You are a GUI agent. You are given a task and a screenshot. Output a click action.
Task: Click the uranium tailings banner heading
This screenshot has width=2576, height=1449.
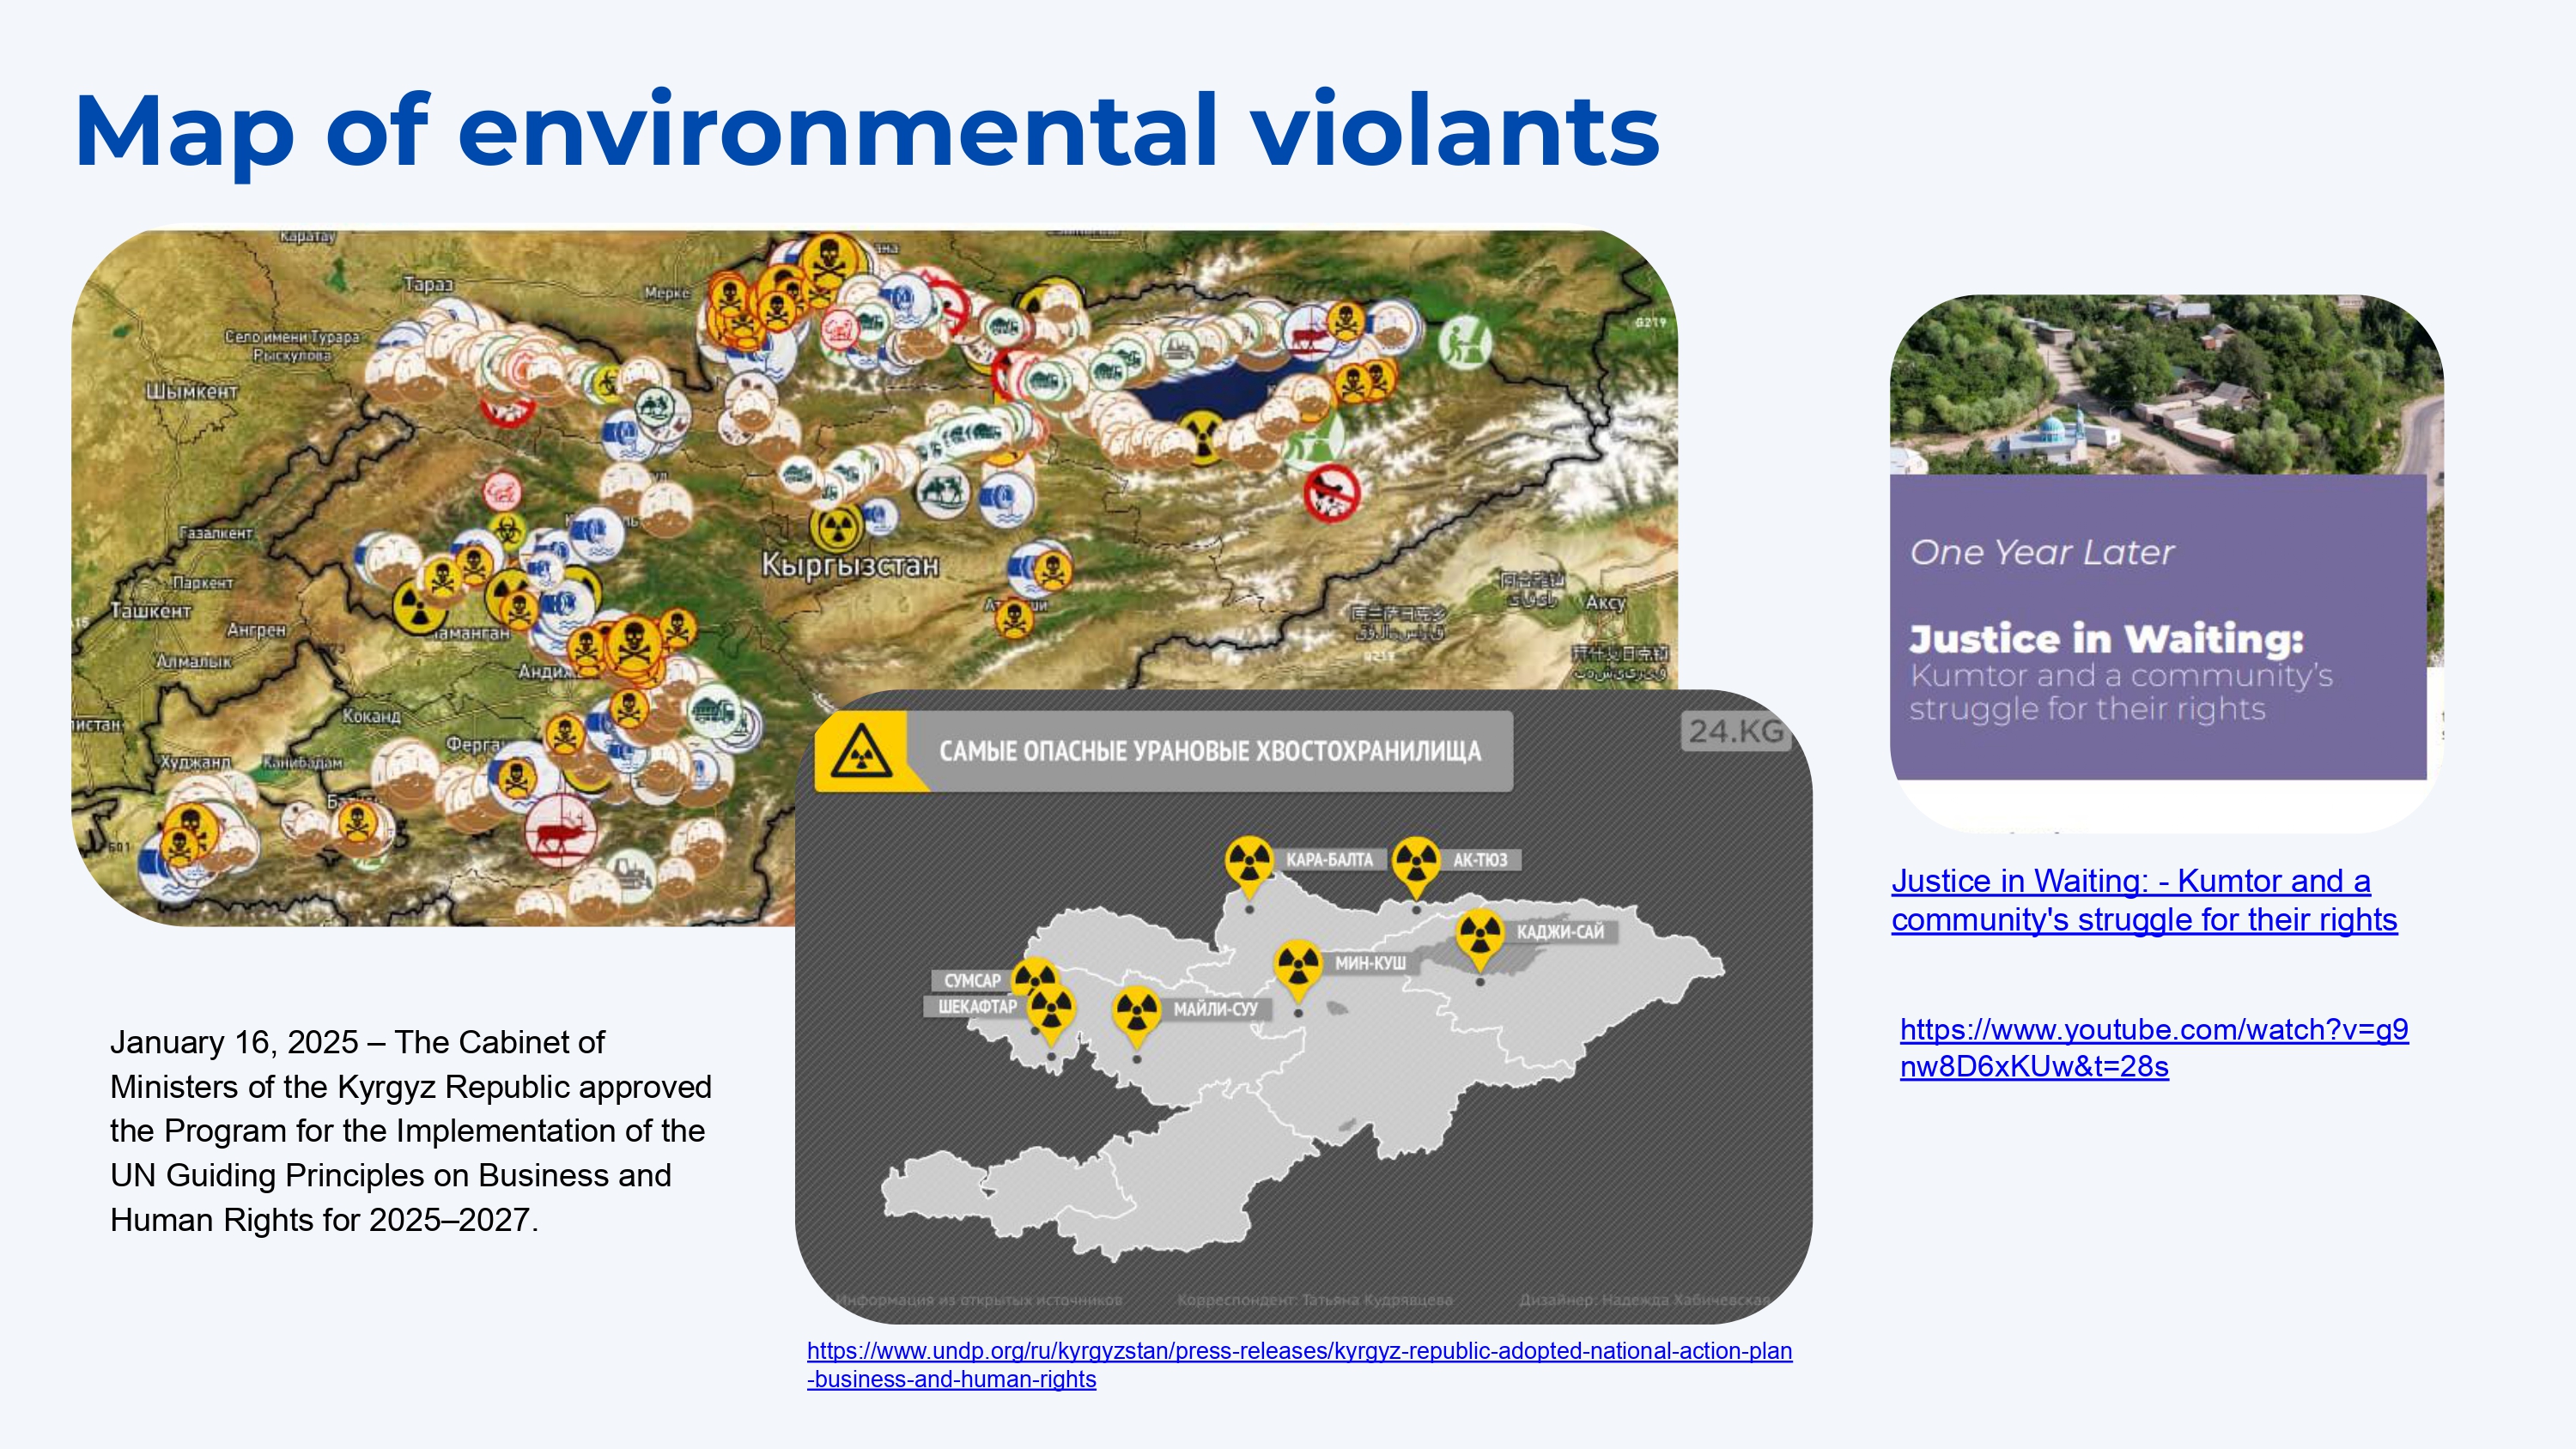point(1209,751)
